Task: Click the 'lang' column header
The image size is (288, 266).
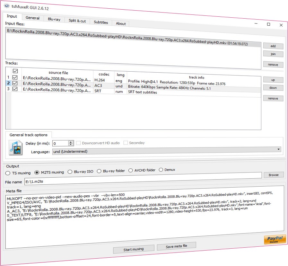Action: pos(120,75)
